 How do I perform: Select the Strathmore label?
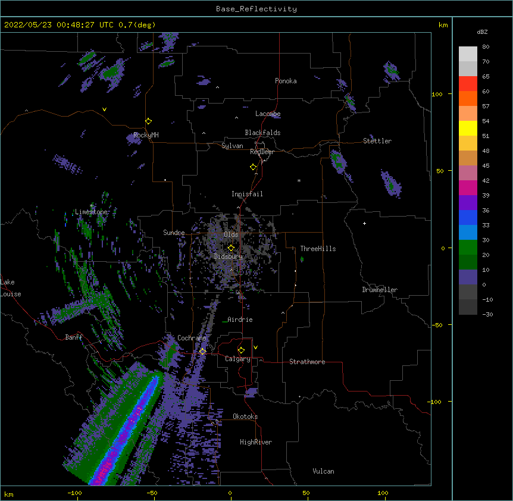point(307,362)
